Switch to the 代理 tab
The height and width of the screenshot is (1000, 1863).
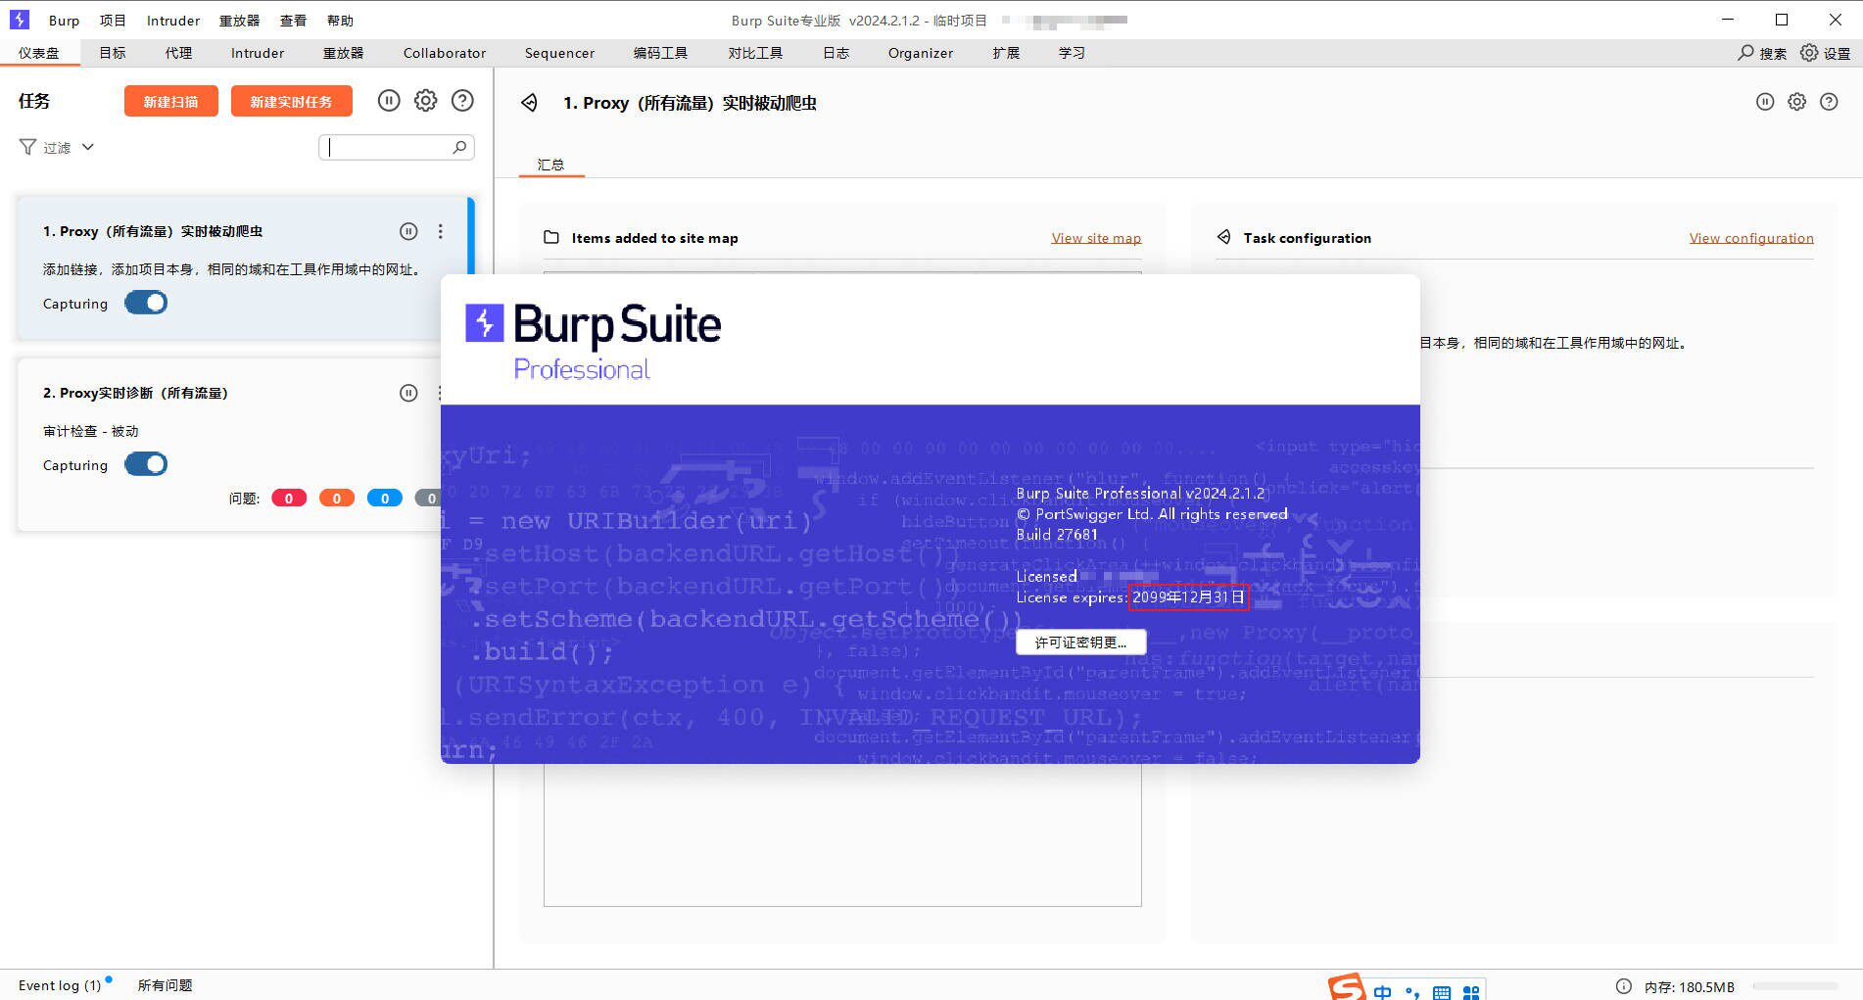(178, 53)
